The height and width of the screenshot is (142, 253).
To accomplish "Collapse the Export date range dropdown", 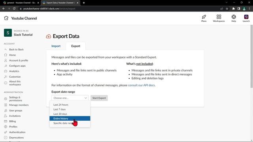I will 70,98.
